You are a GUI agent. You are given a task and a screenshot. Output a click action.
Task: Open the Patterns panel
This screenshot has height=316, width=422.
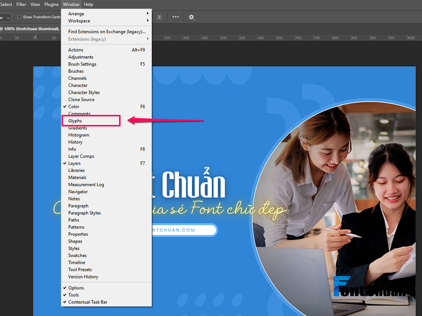click(x=107, y=227)
